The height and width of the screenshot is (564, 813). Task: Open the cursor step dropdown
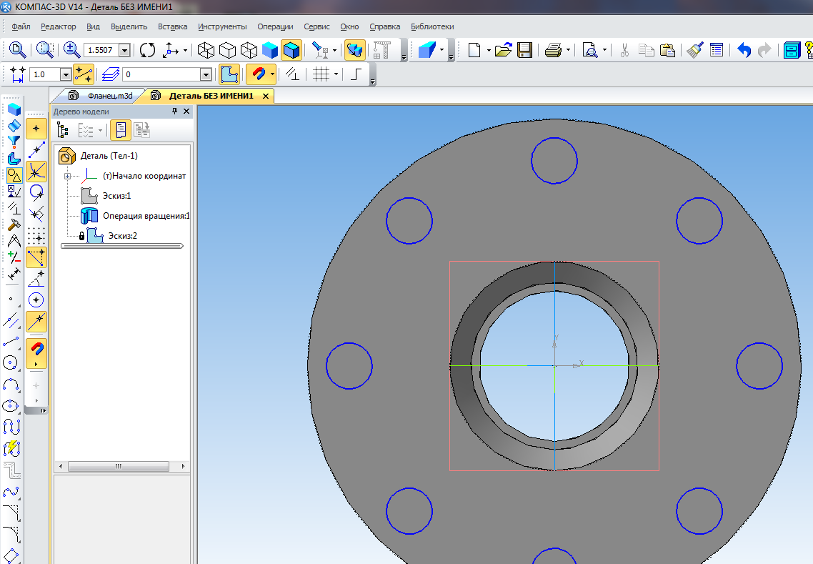[65, 75]
